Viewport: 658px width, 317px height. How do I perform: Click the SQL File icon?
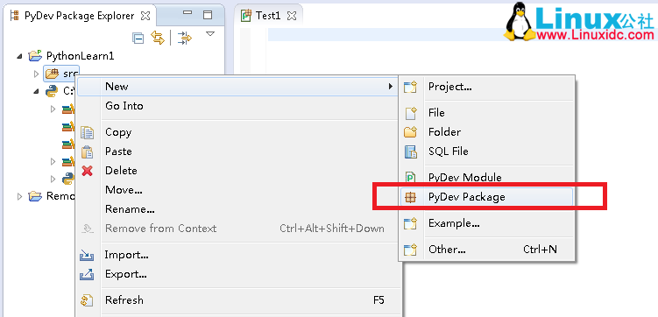(410, 151)
